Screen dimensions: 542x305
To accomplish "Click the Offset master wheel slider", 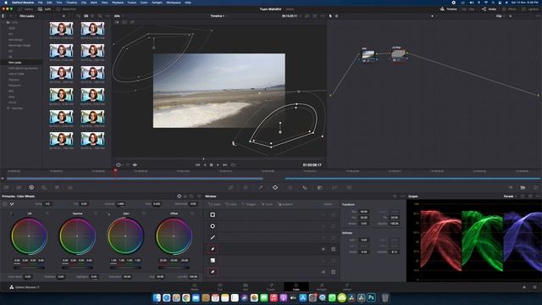I will (174, 268).
